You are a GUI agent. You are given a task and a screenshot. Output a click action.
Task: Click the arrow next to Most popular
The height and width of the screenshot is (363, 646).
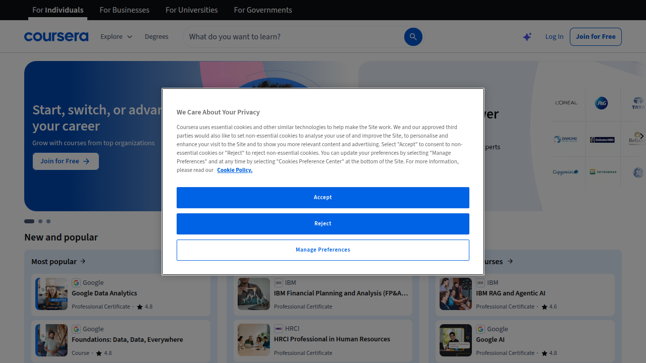[83, 261]
